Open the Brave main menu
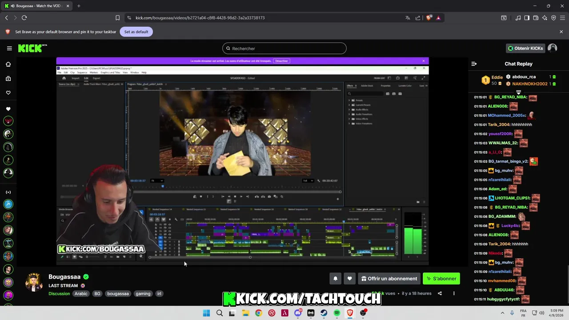This screenshot has width=569, height=320. [562, 18]
